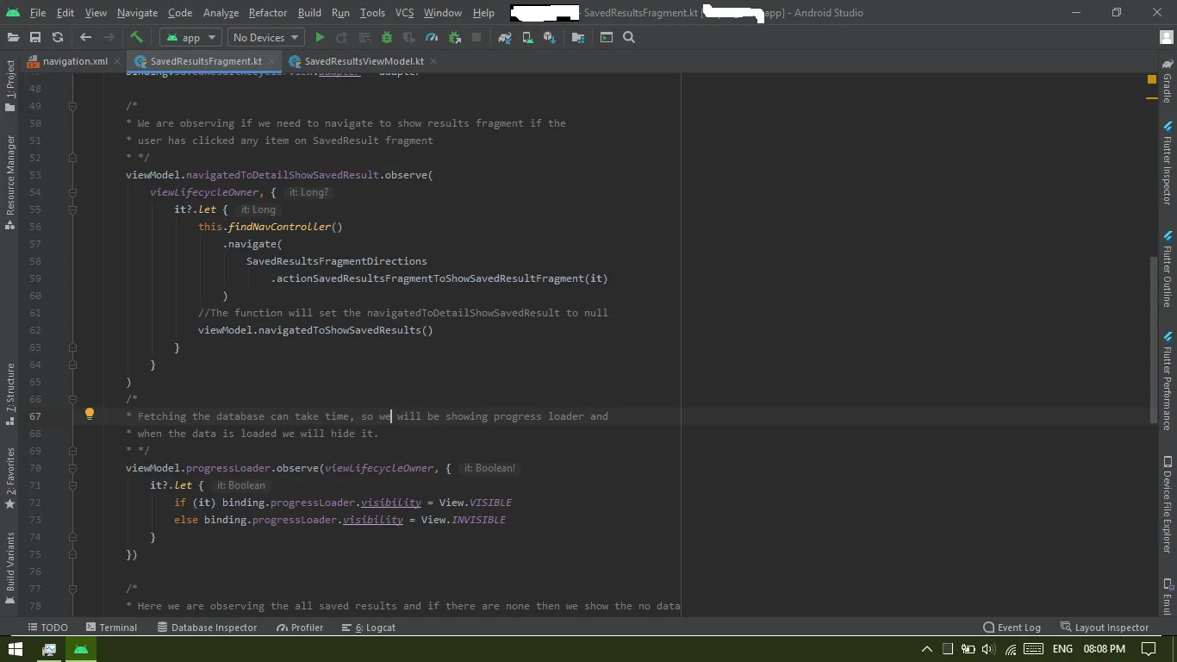The height and width of the screenshot is (662, 1177).
Task: Open the Refactor menu
Action: tap(267, 13)
